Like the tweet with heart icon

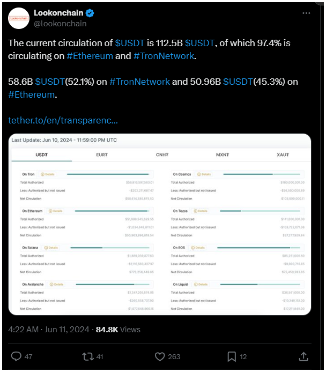click(x=159, y=356)
